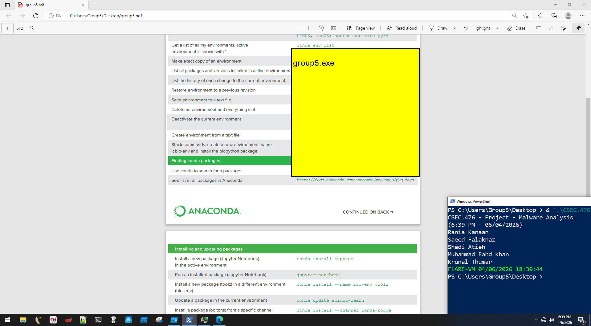Open the PDF document search
This screenshot has height=326, width=591.
32,28
